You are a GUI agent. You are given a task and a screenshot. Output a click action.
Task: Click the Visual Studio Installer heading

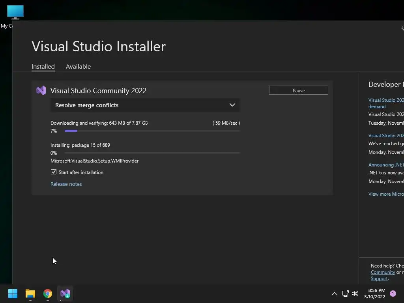(98, 47)
